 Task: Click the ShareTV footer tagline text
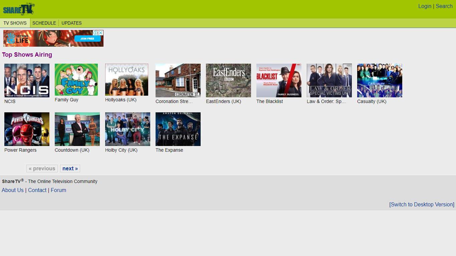point(50,181)
